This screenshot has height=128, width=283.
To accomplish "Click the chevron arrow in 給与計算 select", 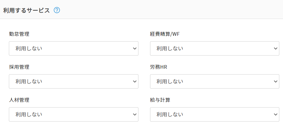I will coord(275,114).
